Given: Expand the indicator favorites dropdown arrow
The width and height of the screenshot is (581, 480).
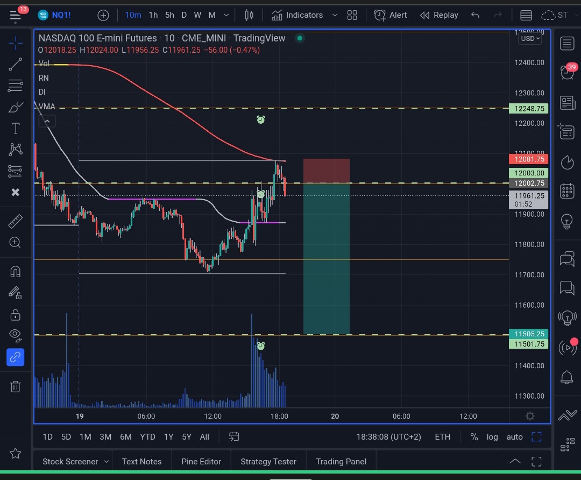Looking at the screenshot, I should 335,15.
